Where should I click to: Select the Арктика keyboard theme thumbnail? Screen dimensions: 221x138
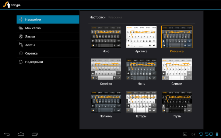[x=141, y=37]
